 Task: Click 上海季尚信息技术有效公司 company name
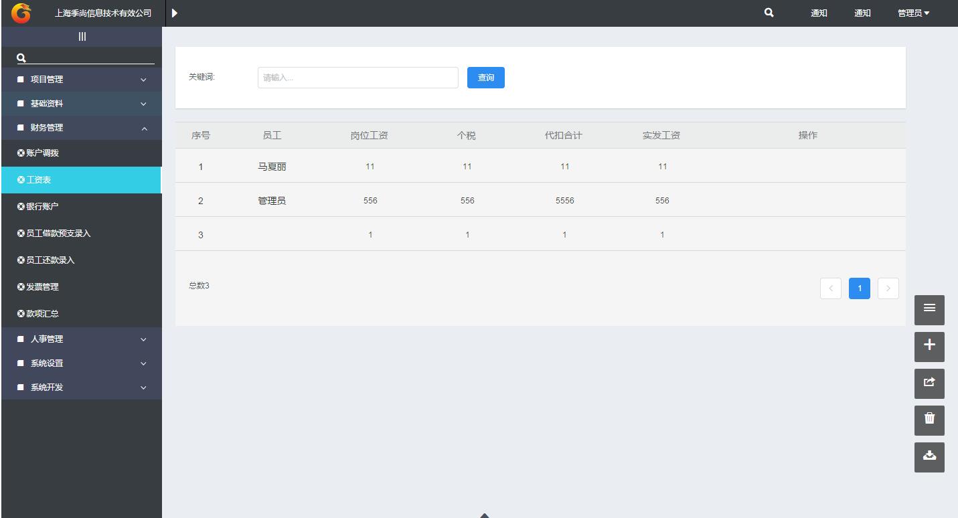tap(103, 13)
